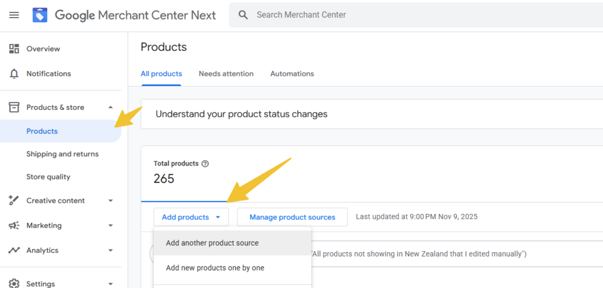
Task: Click the search magnifier icon
Action: 244,14
